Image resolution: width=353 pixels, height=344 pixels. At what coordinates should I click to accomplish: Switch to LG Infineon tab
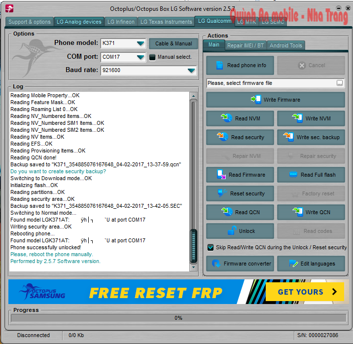pos(121,22)
